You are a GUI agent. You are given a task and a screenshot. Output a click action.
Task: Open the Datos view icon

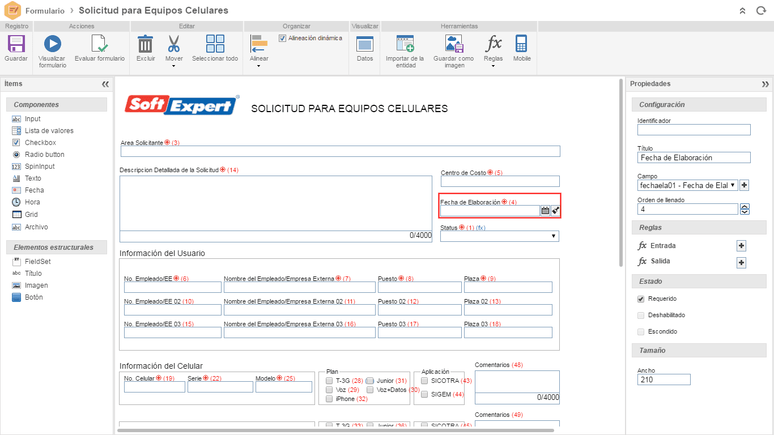[x=365, y=44]
